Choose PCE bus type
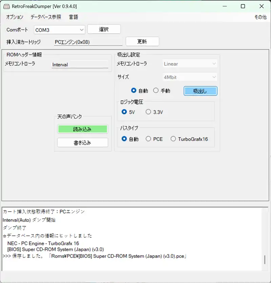271x283 pixels. point(148,139)
